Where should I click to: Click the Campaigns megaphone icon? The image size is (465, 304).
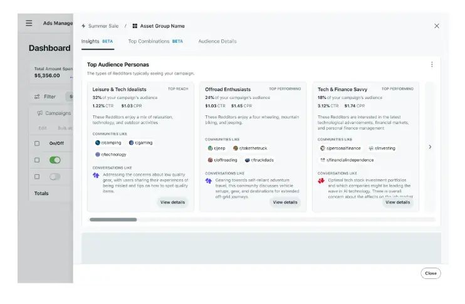pos(39,113)
